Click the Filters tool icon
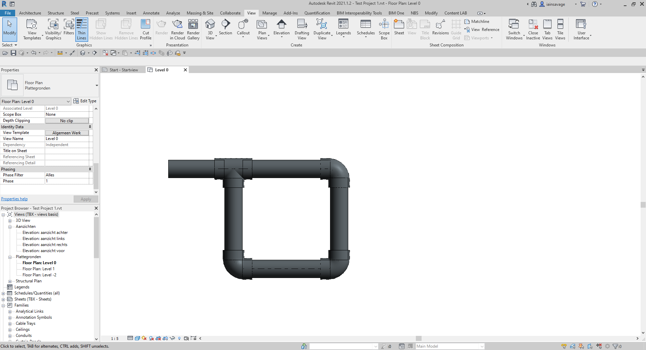The image size is (646, 350). [69, 24]
